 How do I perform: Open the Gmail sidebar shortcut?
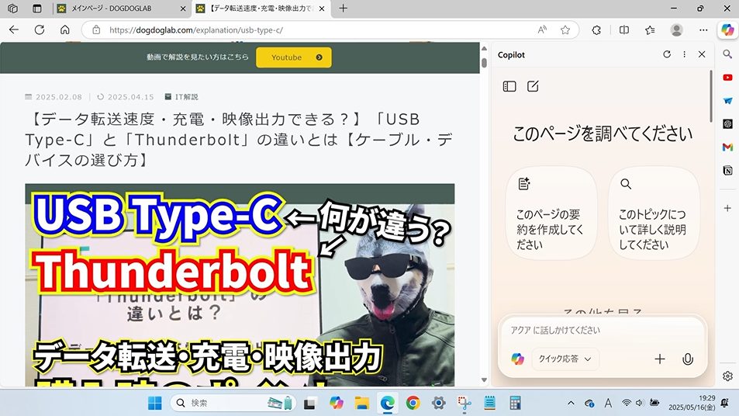pos(727,147)
